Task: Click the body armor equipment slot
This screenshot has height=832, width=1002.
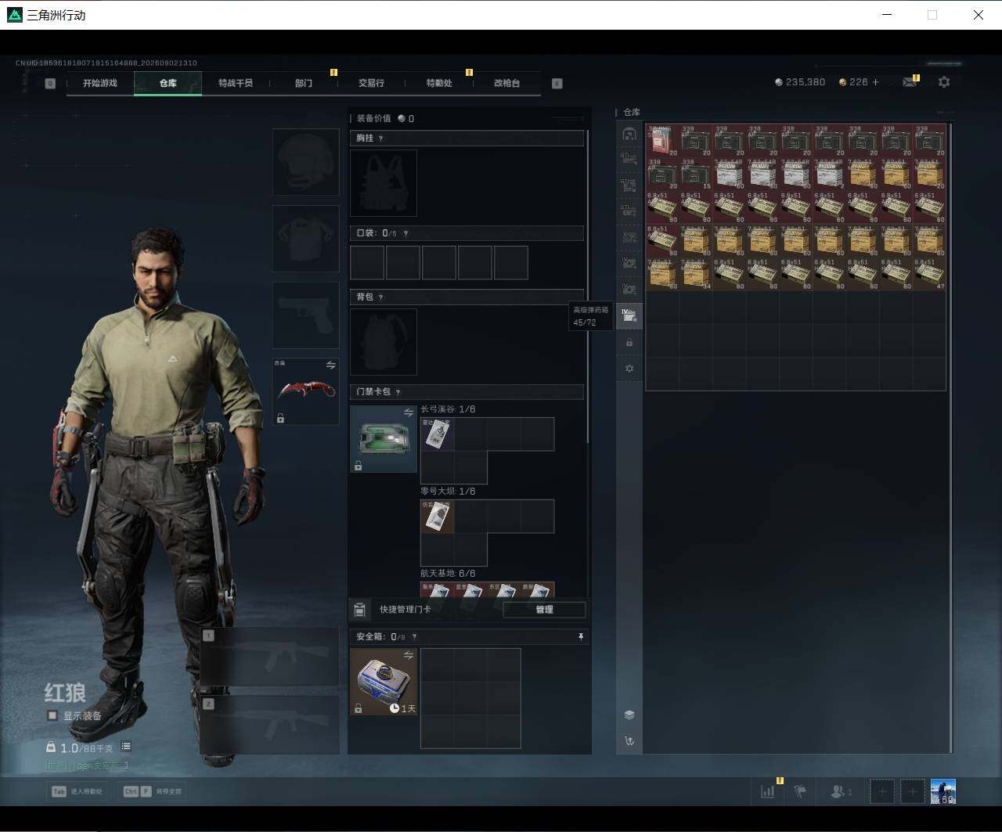Action: coord(305,239)
